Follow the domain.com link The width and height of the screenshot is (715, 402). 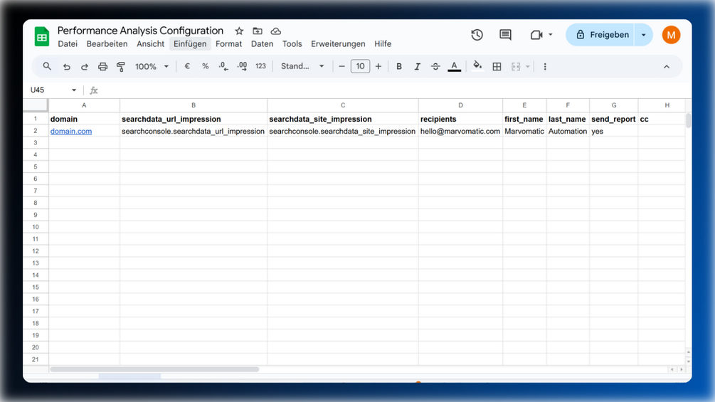click(x=71, y=131)
